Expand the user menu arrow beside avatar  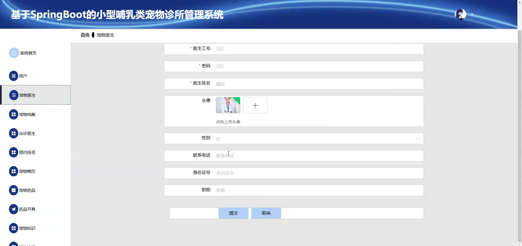(472, 14)
